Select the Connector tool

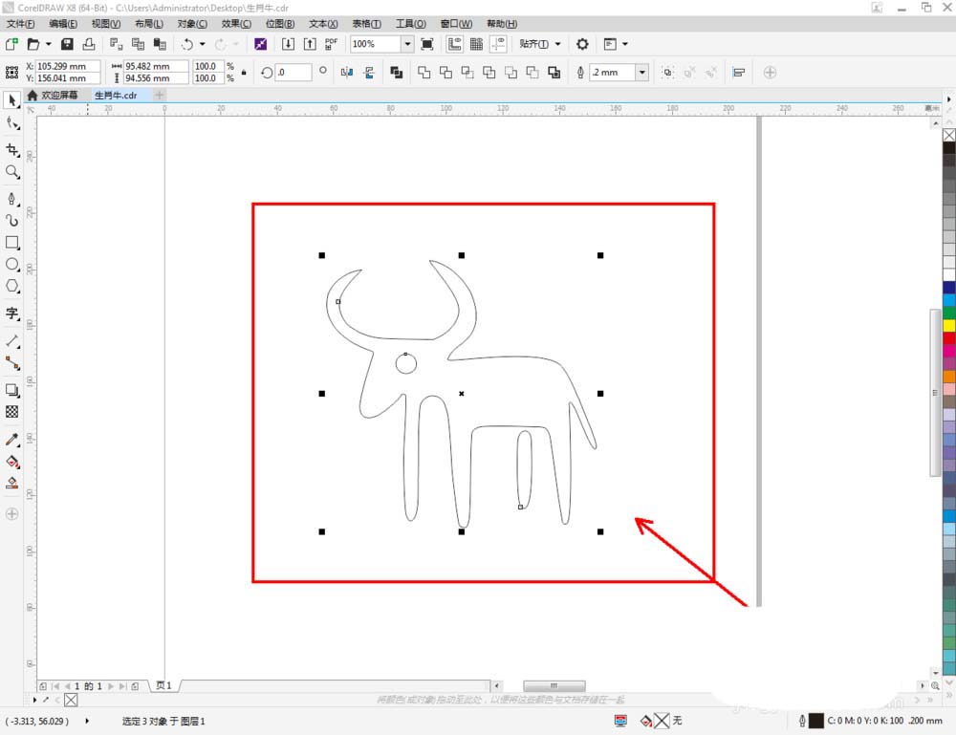12,363
